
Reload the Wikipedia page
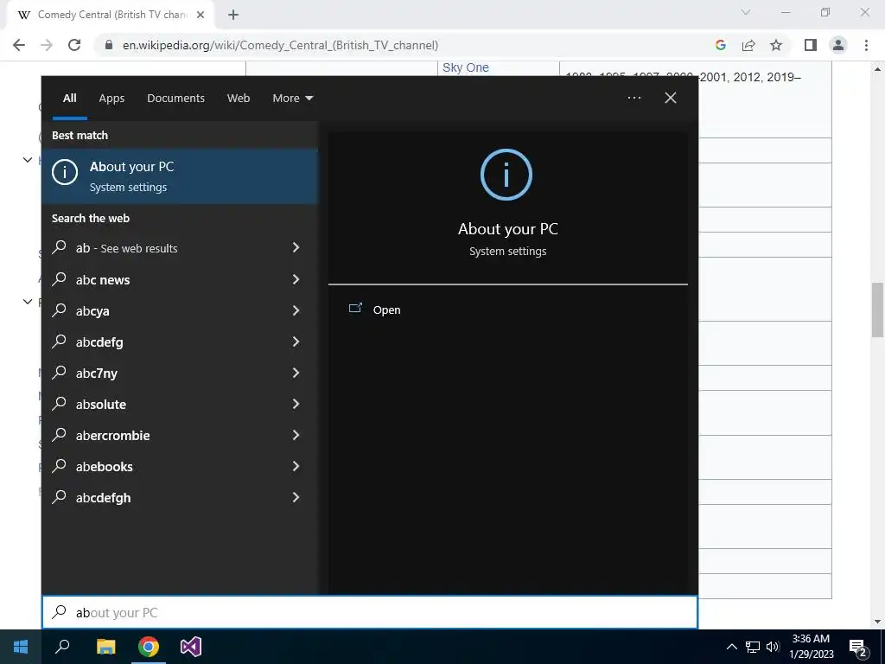click(x=74, y=45)
